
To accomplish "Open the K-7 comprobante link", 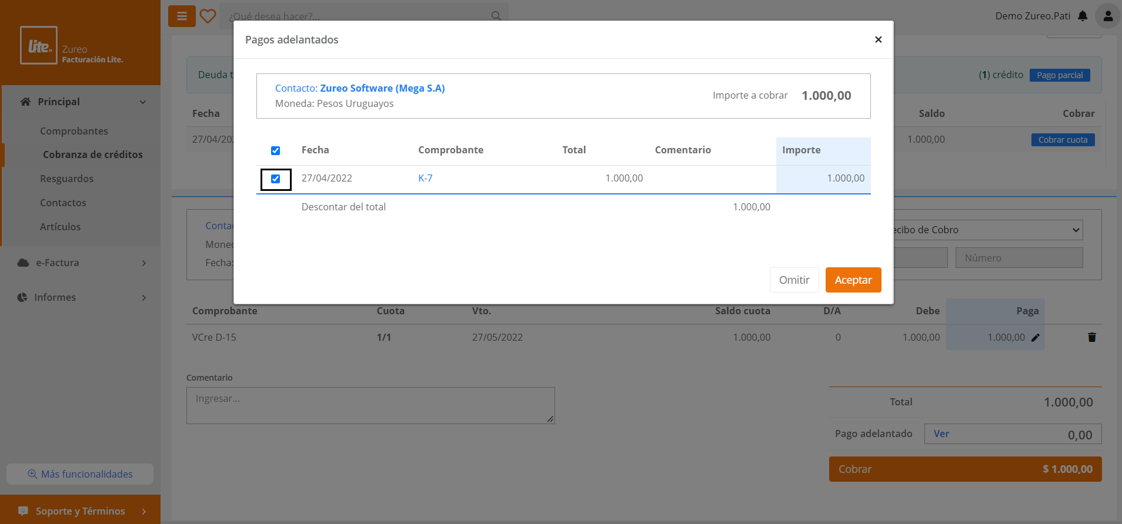I will tap(425, 178).
